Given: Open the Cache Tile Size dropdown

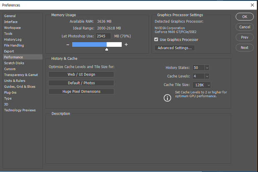Looking at the screenshot, I should (x=201, y=85).
